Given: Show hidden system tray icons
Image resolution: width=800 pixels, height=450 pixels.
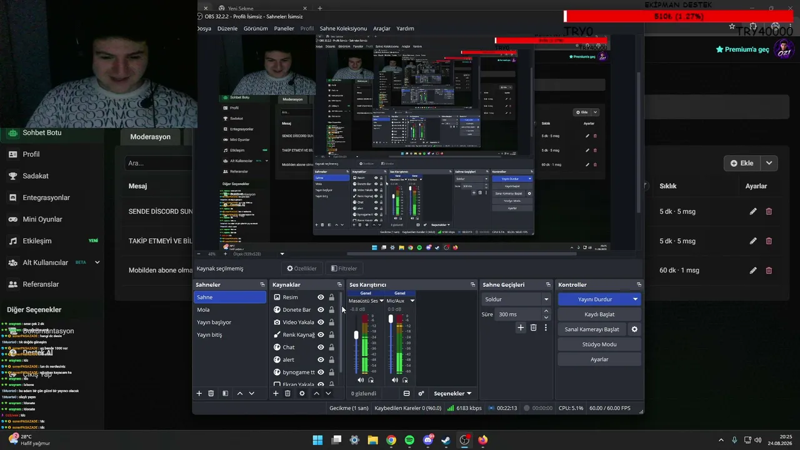Looking at the screenshot, I should coord(721,440).
